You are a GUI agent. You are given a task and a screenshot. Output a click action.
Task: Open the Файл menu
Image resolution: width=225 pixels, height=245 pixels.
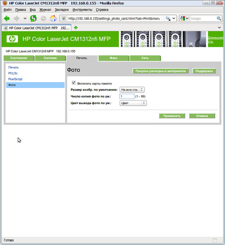tap(7, 10)
